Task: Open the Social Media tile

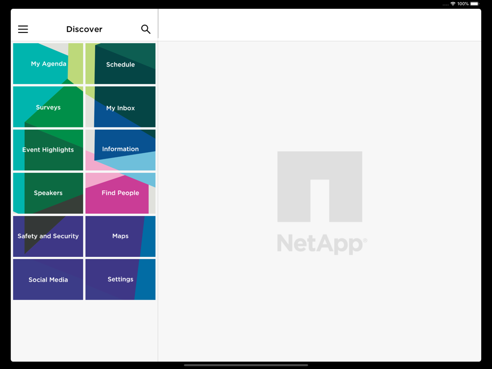Action: pos(48,279)
